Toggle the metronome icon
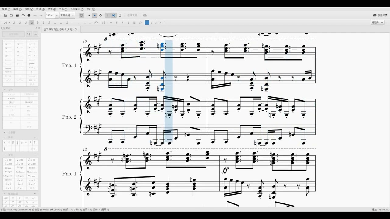Screen dimensions: 390x219 tap(119, 15)
